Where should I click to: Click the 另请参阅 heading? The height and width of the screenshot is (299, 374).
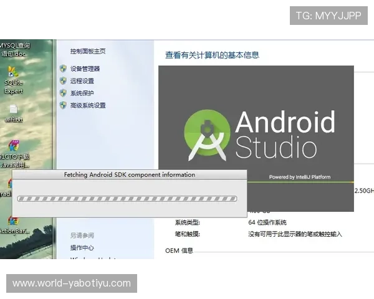tap(82, 235)
